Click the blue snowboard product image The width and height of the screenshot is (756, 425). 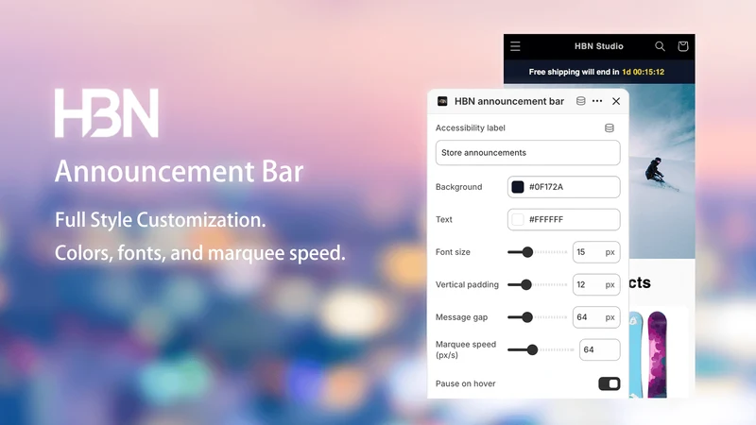click(635, 355)
